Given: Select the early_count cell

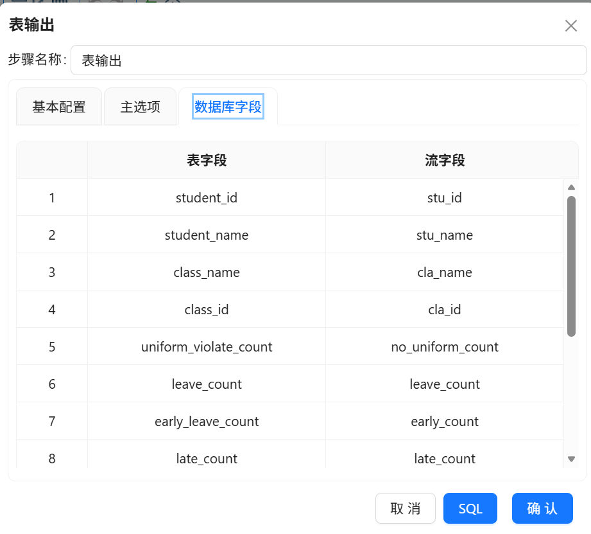Looking at the screenshot, I should [445, 421].
